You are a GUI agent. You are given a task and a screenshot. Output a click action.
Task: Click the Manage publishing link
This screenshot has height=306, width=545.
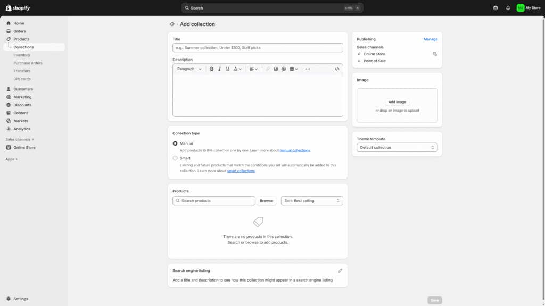[430, 39]
